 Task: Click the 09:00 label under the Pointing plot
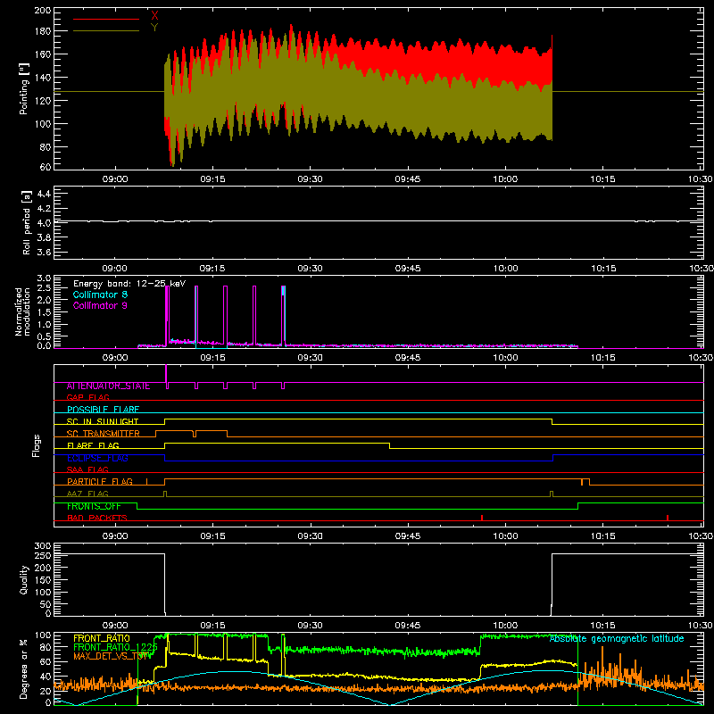115,179
